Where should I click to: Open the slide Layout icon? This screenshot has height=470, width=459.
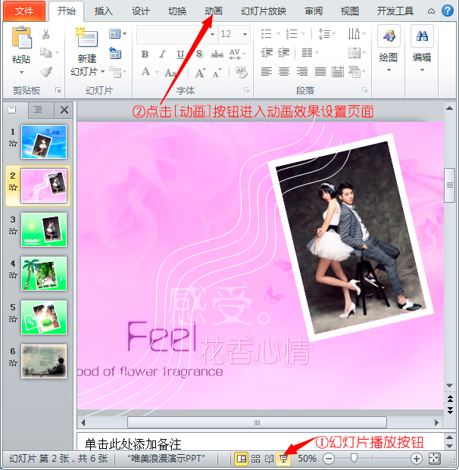click(115, 34)
